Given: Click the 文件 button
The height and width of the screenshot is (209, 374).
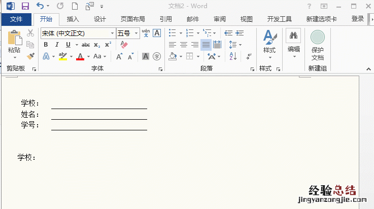Looking at the screenshot, I should coord(16,19).
